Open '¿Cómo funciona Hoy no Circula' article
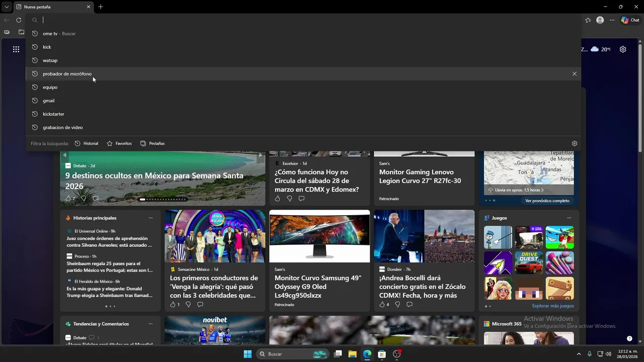The height and width of the screenshot is (362, 644). click(x=317, y=181)
